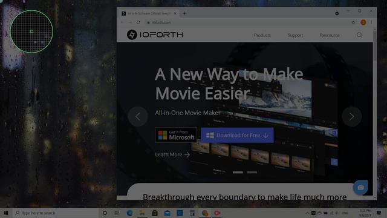Open the orange browser profile avatar
The height and width of the screenshot is (218, 387).
[x=363, y=22]
